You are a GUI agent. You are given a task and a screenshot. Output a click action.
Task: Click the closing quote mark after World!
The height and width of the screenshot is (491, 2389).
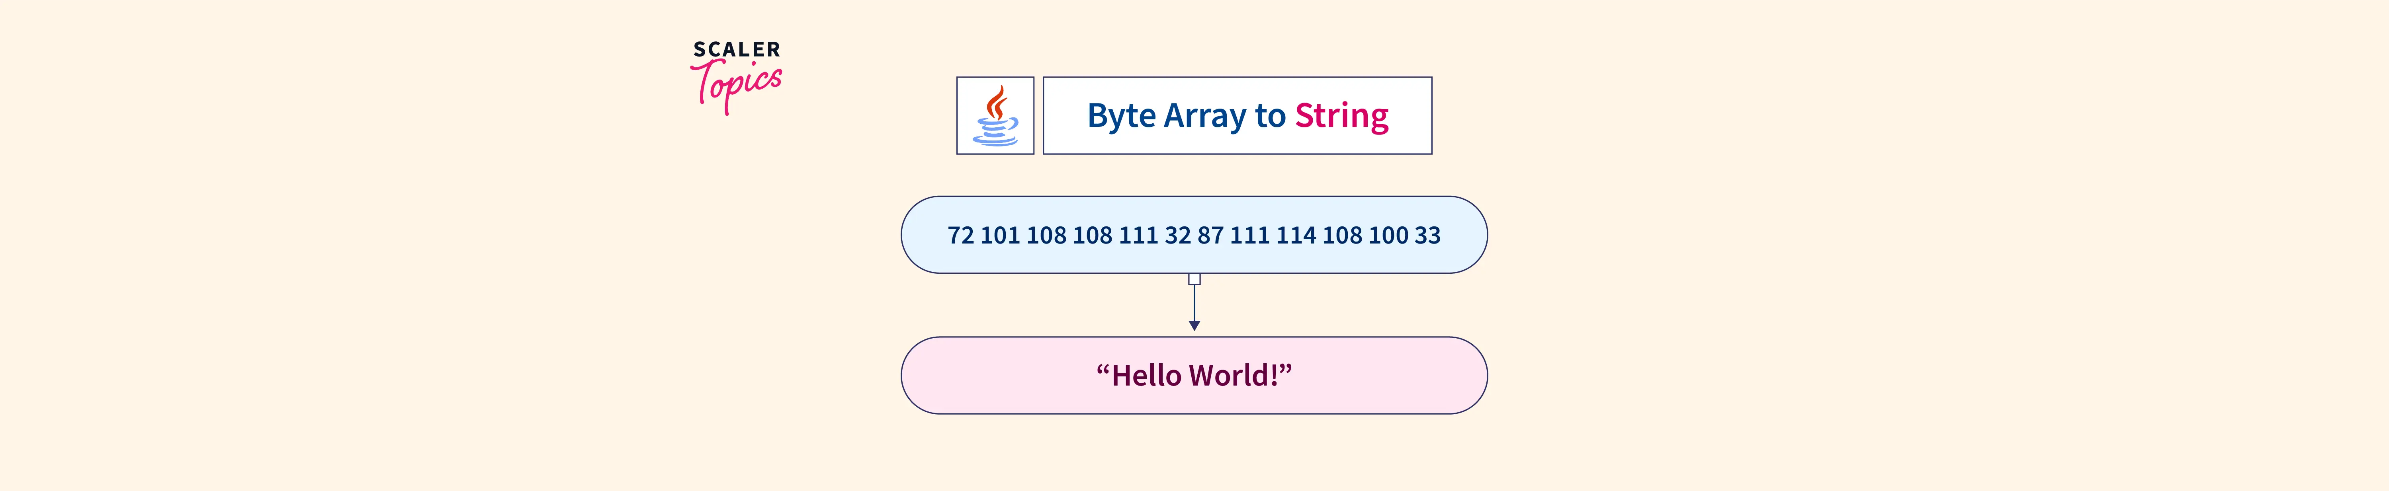coord(1285,370)
